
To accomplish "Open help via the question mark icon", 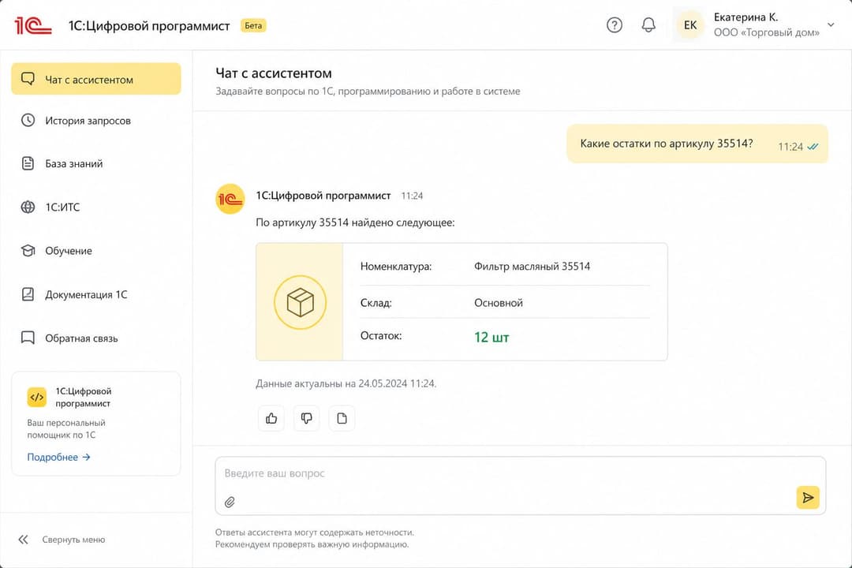I will tap(615, 25).
